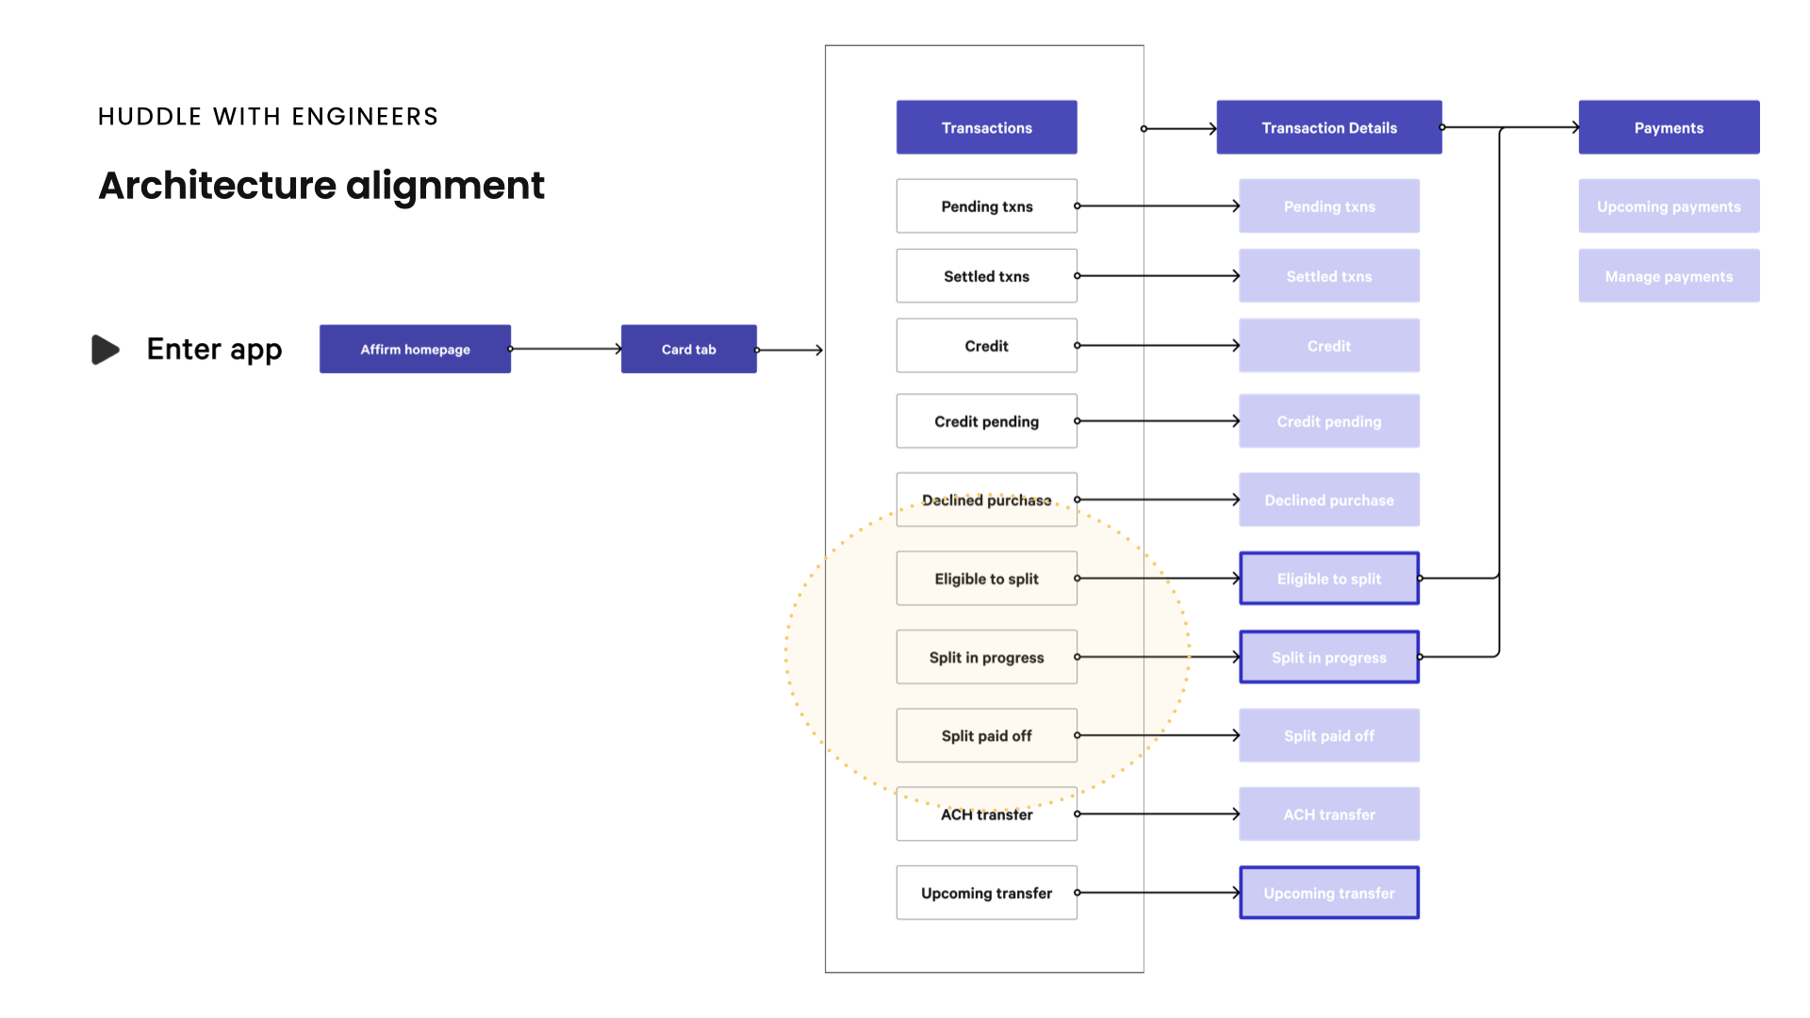Click the purple Declined purchase box
Image resolution: width=1810 pixels, height=1018 pixels.
point(1328,501)
